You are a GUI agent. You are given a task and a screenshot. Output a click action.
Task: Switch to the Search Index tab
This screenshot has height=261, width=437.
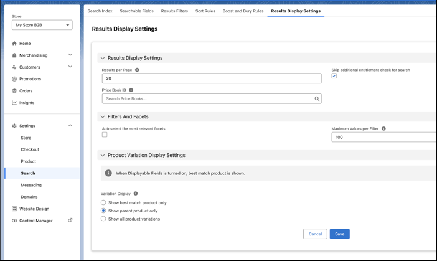click(x=100, y=11)
